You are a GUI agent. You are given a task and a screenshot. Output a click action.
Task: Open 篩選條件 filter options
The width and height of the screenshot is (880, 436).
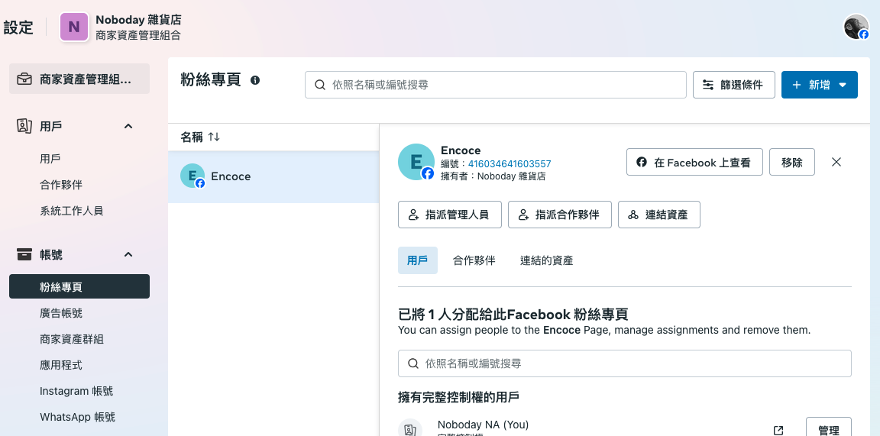pyautogui.click(x=734, y=85)
